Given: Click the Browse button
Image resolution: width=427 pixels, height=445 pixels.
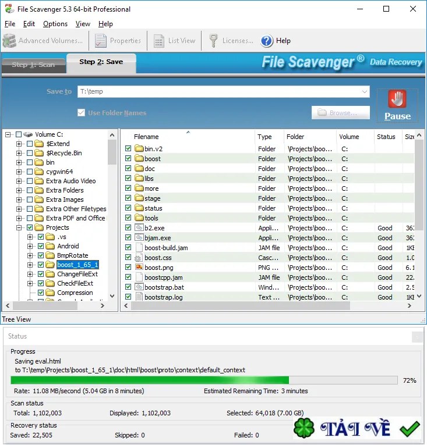Looking at the screenshot, I should (x=341, y=113).
